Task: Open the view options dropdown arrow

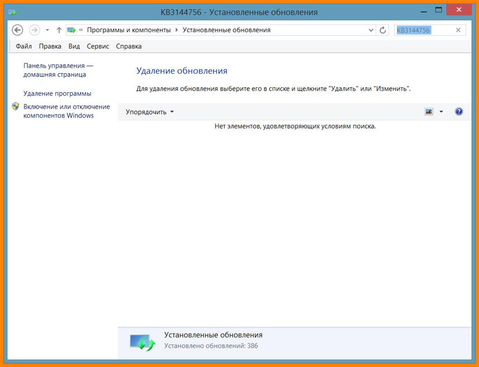Action: [441, 112]
